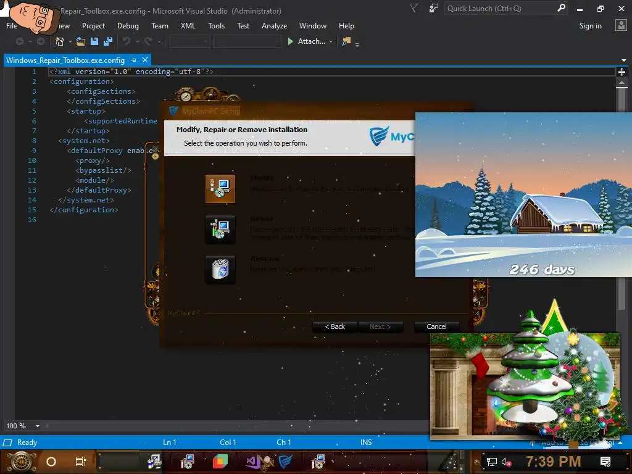Click the Attach... button
The height and width of the screenshot is (474, 632).
[x=311, y=41]
